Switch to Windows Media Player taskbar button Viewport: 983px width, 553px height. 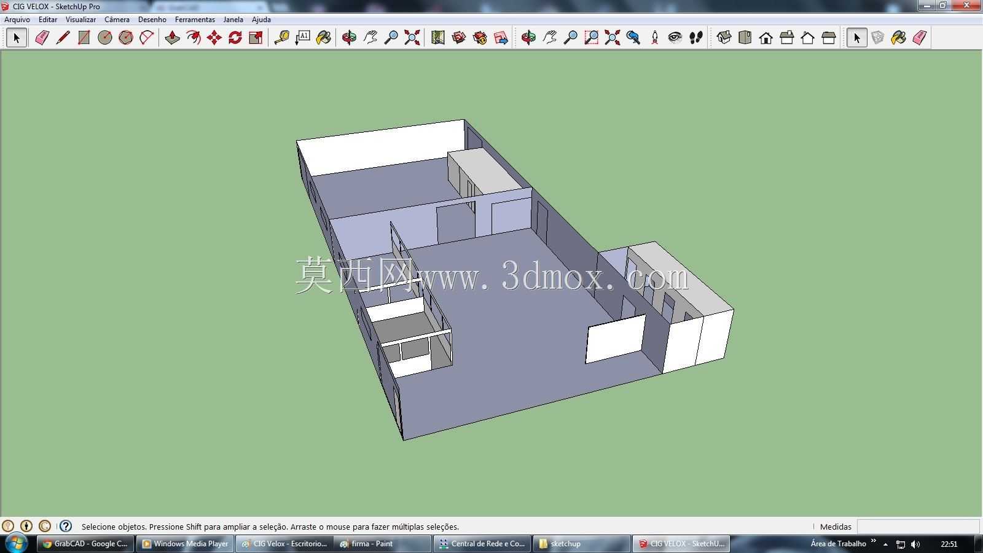185,544
